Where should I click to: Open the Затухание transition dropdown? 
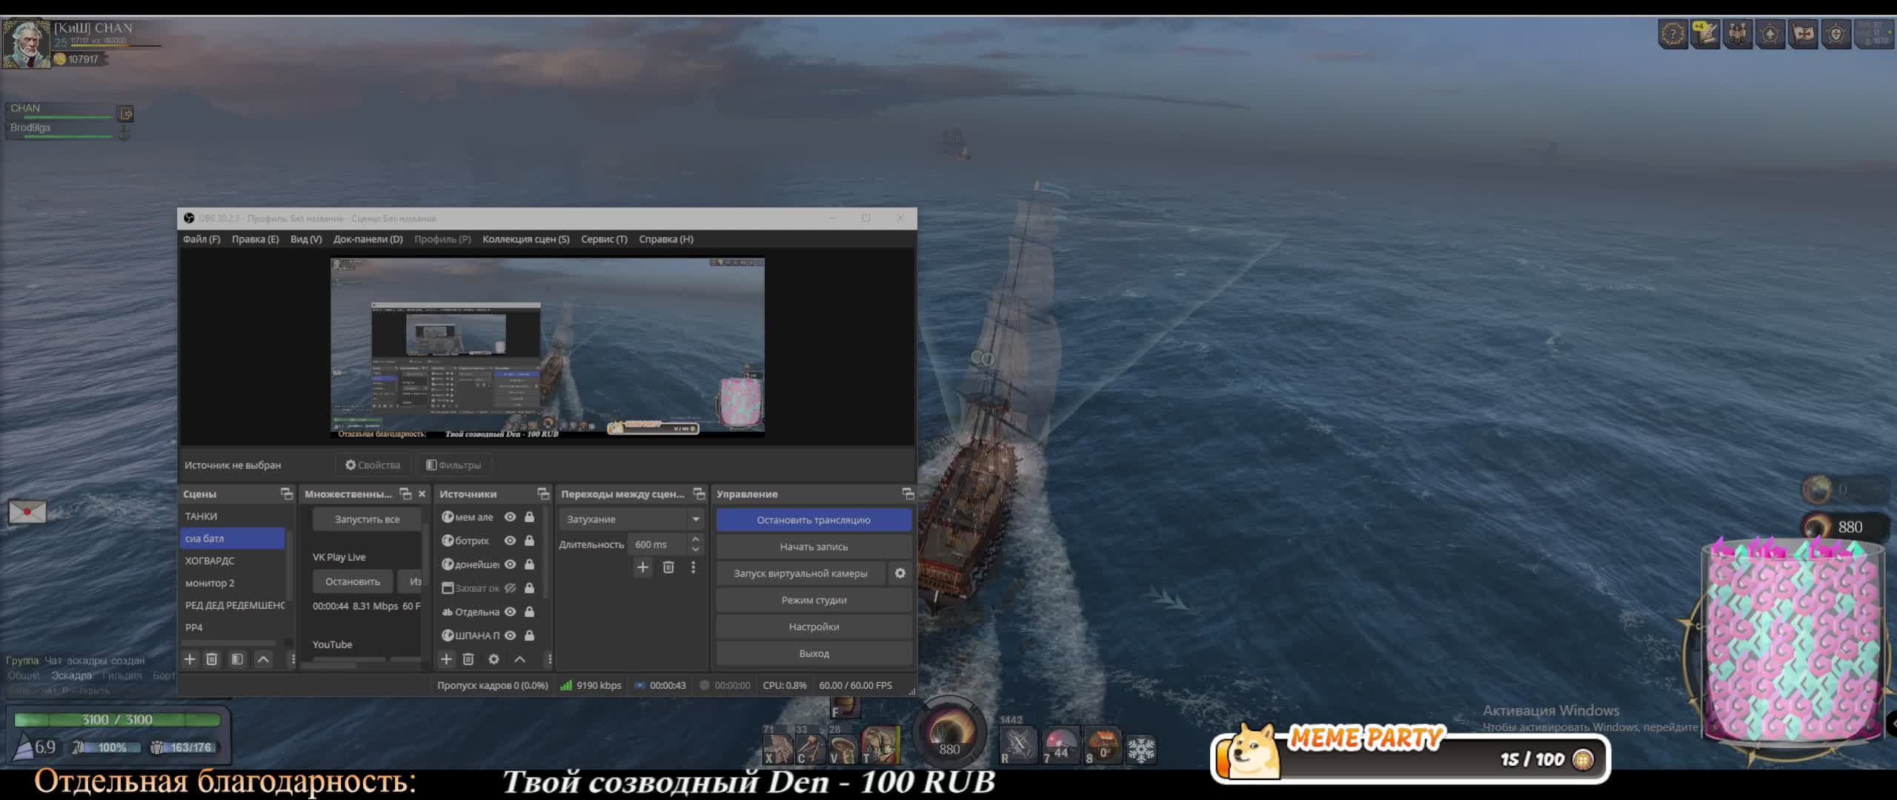pyautogui.click(x=631, y=519)
